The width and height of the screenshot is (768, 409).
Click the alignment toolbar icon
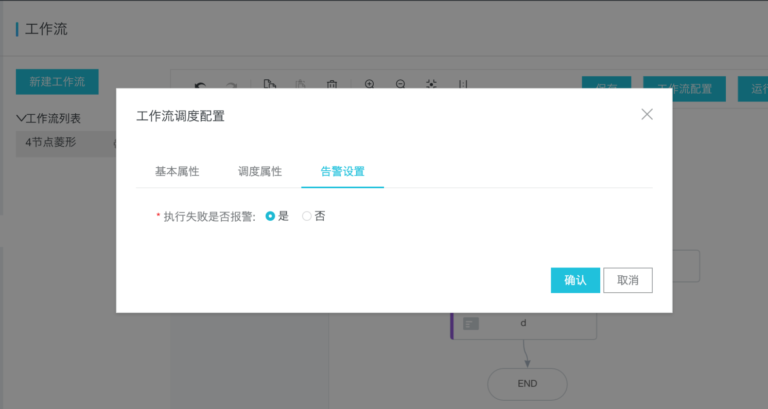pyautogui.click(x=463, y=84)
